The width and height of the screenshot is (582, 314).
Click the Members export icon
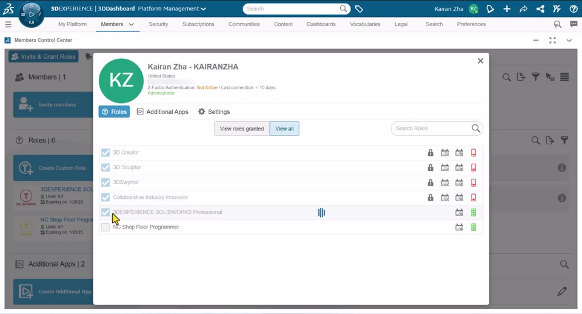521,77
